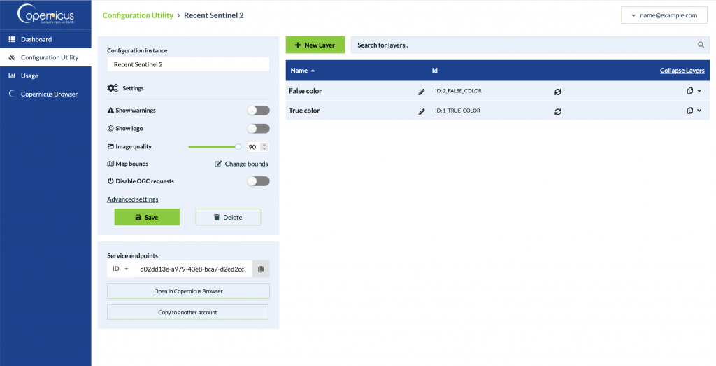Expand the False color layer chevron
Image resolution: width=716 pixels, height=366 pixels.
pos(699,91)
